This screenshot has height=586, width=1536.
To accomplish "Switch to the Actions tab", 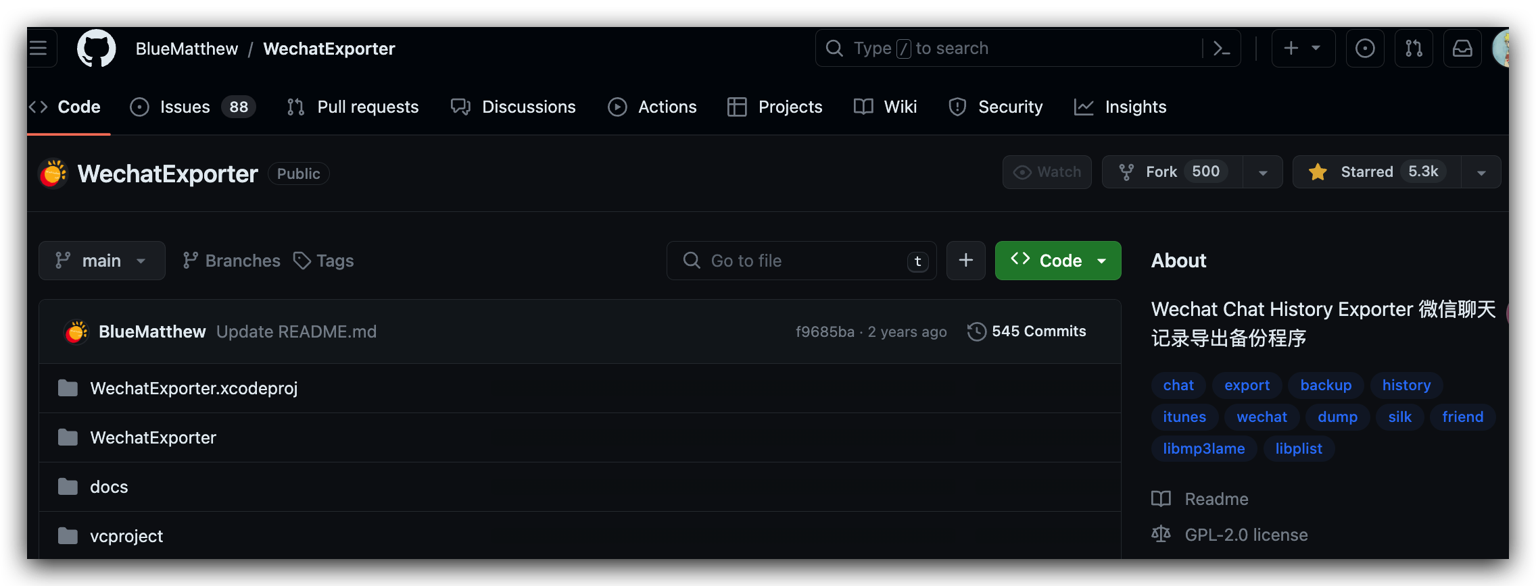I will pyautogui.click(x=652, y=107).
